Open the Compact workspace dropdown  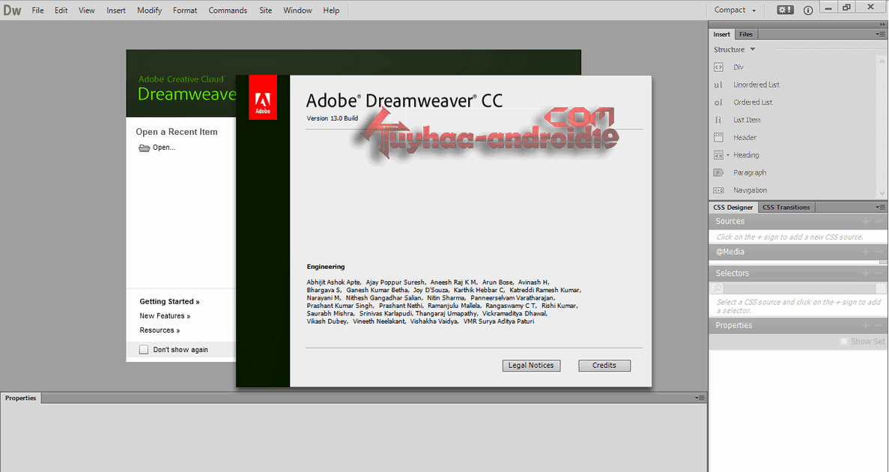(x=735, y=10)
